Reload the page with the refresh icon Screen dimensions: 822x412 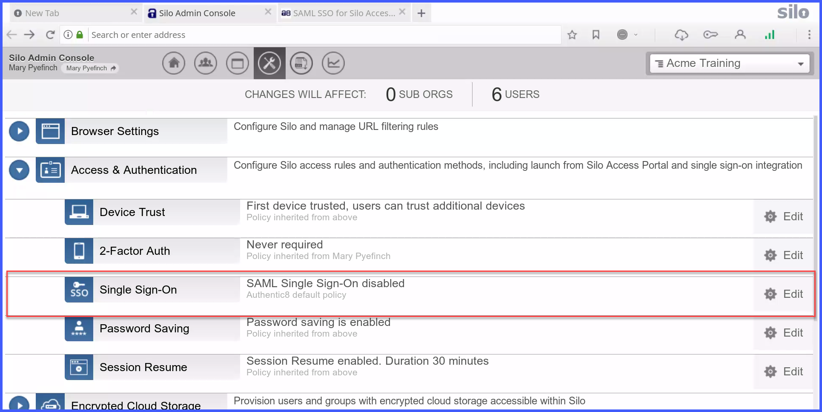pos(50,35)
